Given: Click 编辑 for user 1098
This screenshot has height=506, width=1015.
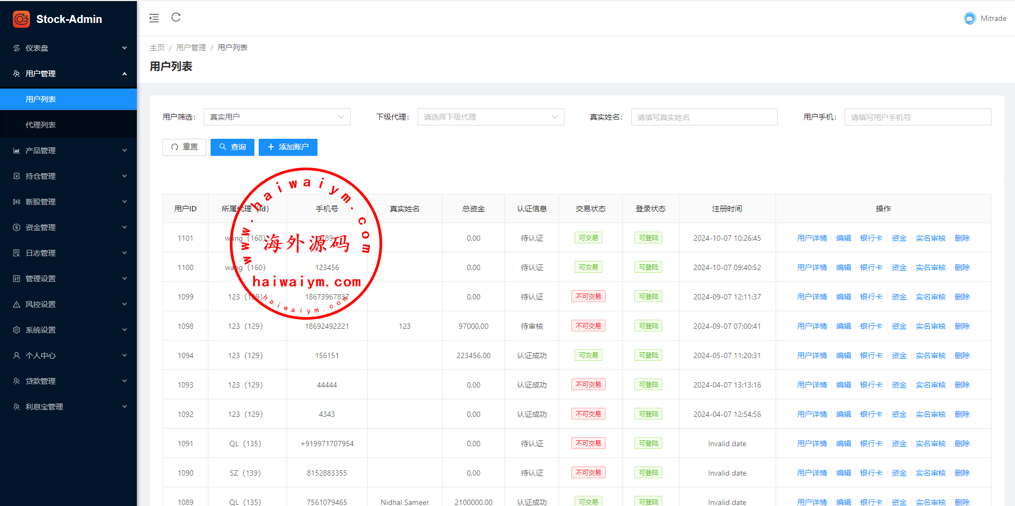Looking at the screenshot, I should pos(843,326).
